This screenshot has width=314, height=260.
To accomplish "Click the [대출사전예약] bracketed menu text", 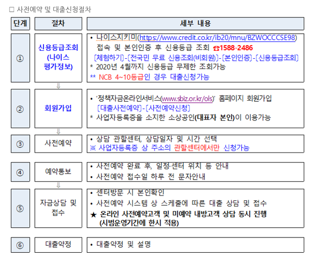I will [119, 107].
